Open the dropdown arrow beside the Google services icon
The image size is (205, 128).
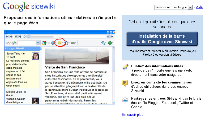point(47,43)
